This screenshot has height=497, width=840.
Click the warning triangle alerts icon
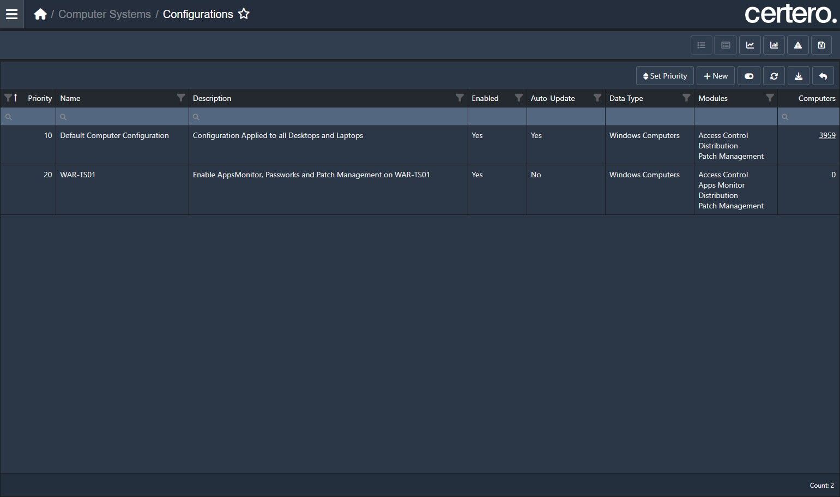(798, 45)
